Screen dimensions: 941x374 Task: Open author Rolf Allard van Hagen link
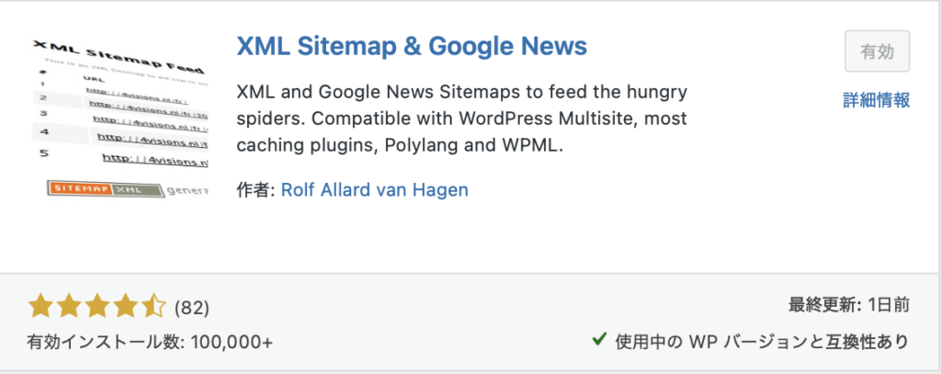click(x=374, y=190)
